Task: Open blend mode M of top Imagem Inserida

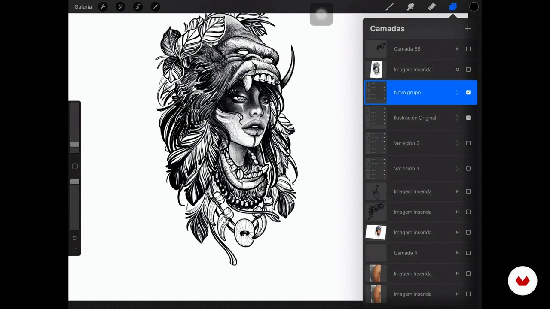Action: (457, 70)
